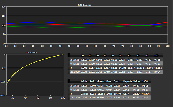Select the 50 column header in grayscale table
Image resolution: width=173 pixels, height=107 pixels.
point(112,55)
